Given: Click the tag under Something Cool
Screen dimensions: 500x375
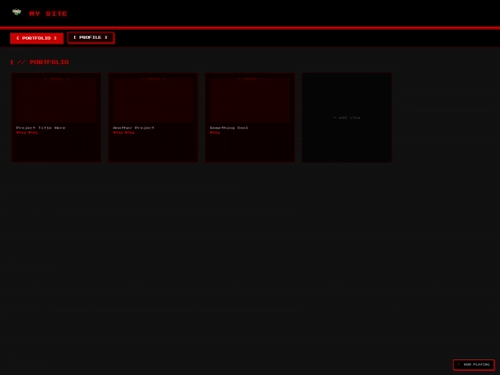Looking at the screenshot, I should tap(215, 132).
